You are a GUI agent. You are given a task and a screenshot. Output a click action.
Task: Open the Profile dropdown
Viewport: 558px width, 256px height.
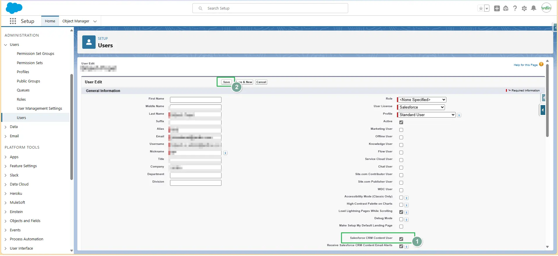click(x=427, y=115)
